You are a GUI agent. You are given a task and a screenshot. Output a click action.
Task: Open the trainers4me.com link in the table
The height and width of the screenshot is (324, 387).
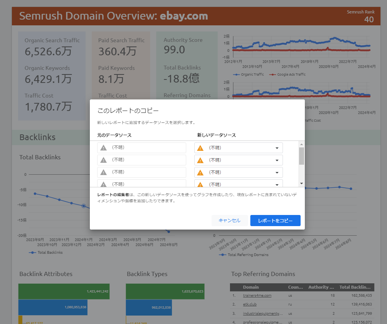257,295
